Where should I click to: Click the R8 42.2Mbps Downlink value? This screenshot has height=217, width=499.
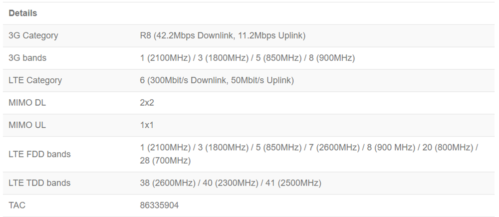pyautogui.click(x=223, y=35)
